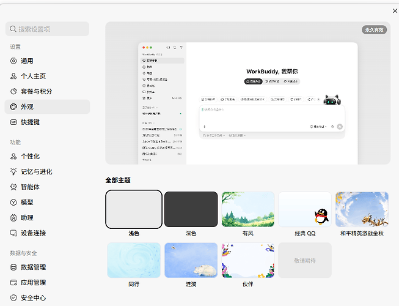
Task: Click the 浅色 theme label
Action: pyautogui.click(x=134, y=233)
